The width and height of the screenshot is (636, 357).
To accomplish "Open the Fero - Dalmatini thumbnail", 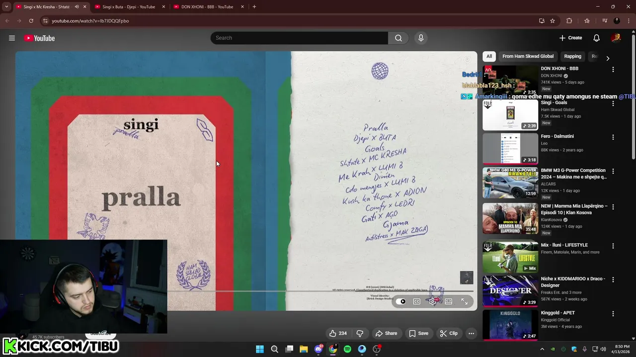I will 510,149.
